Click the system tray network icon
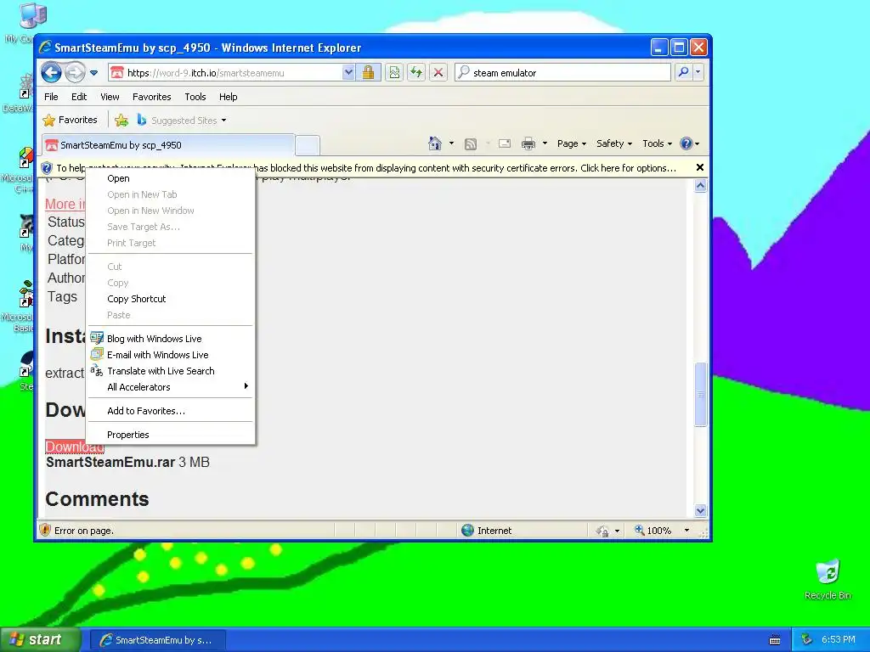870x652 pixels. coord(807,639)
